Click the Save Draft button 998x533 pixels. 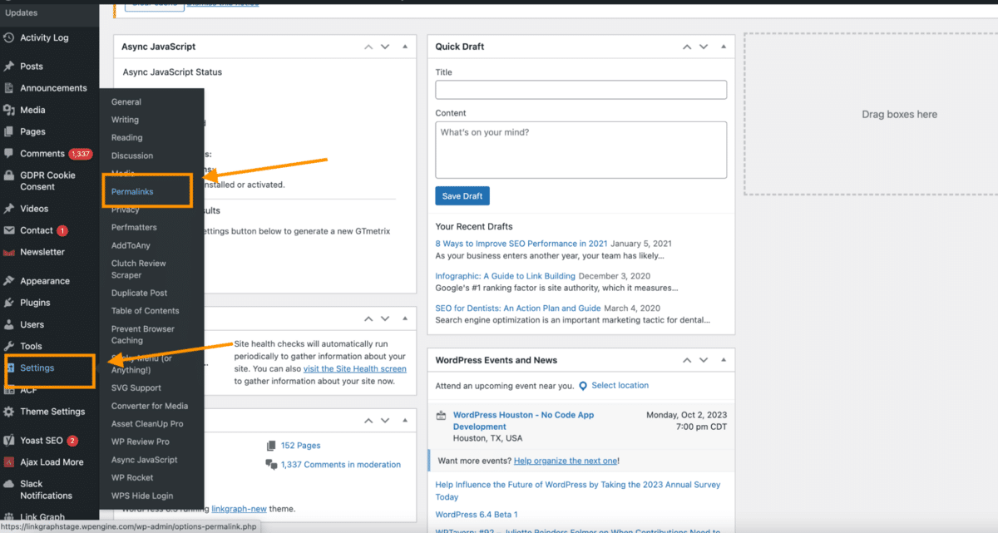click(462, 196)
